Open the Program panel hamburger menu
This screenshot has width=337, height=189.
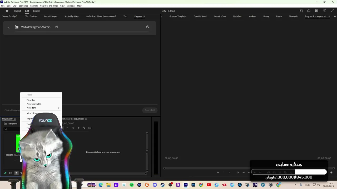[329, 16]
